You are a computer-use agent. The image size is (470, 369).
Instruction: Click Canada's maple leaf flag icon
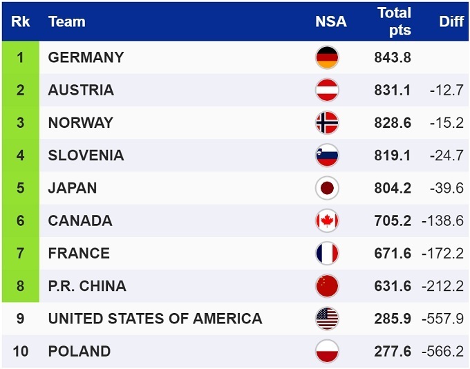327,220
